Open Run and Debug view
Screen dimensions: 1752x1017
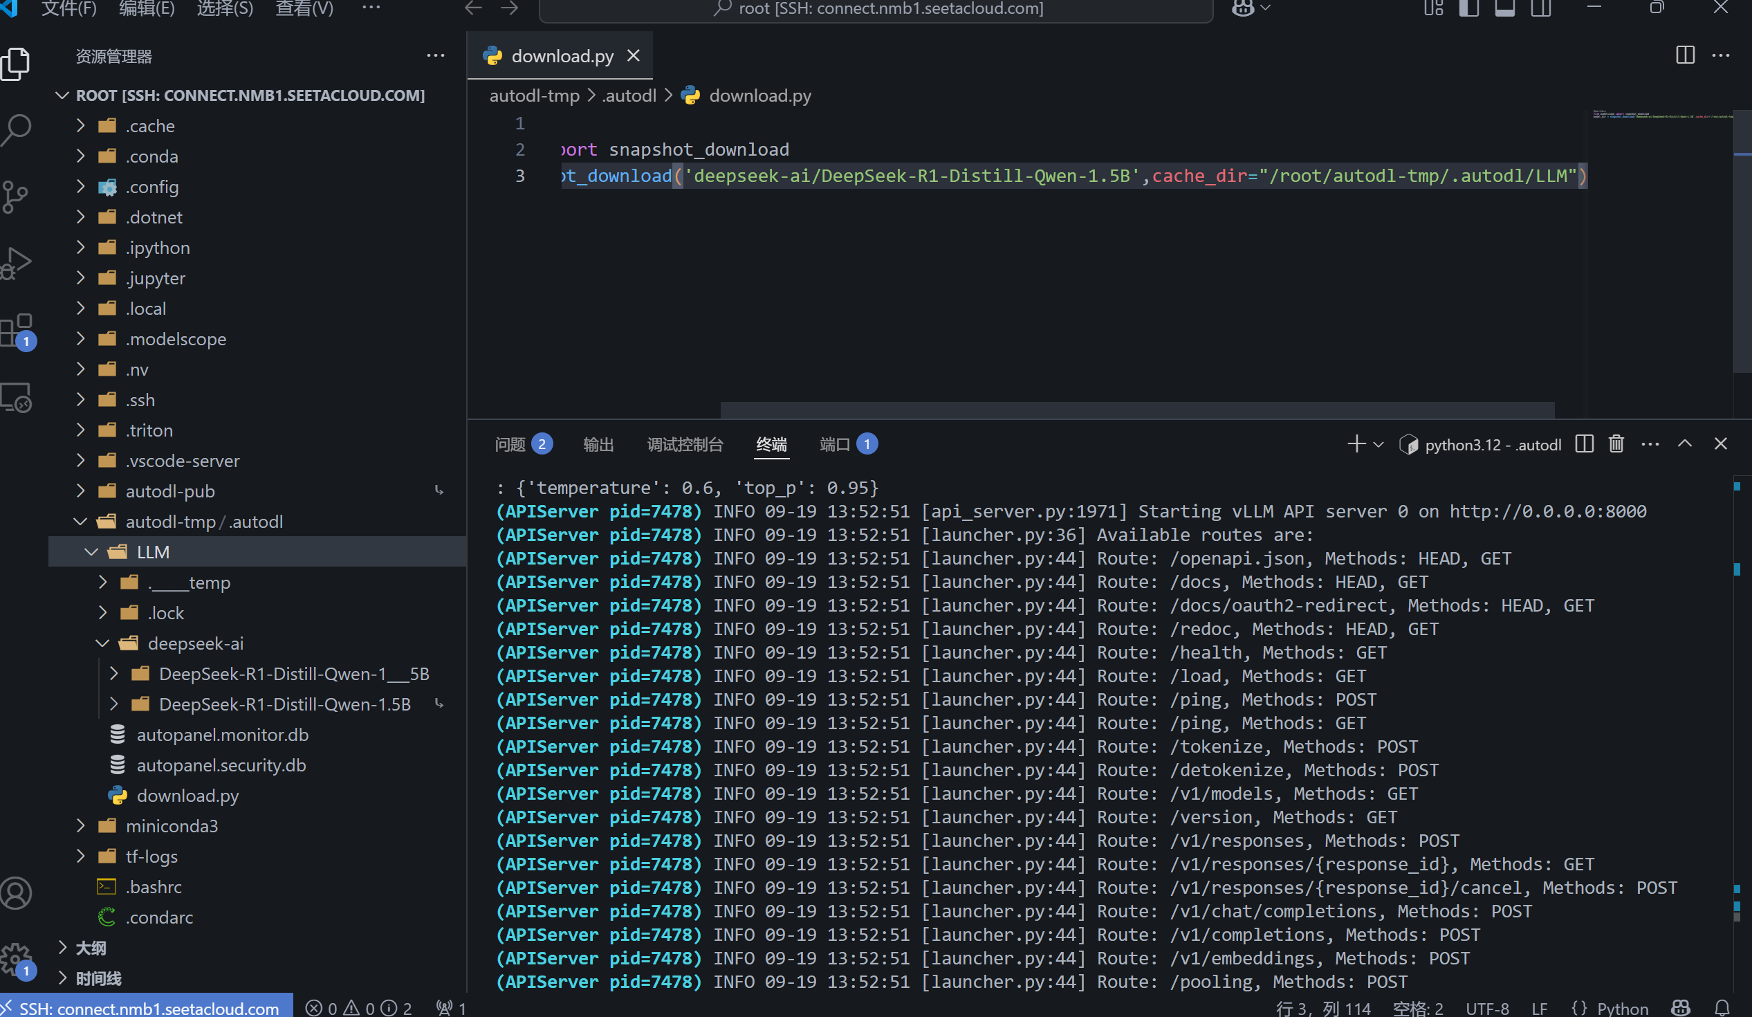click(x=17, y=263)
